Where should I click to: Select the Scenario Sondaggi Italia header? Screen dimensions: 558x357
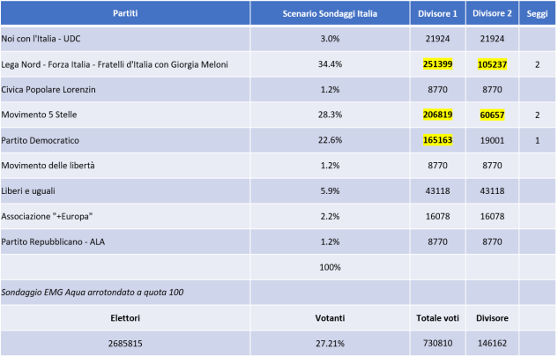pos(330,13)
